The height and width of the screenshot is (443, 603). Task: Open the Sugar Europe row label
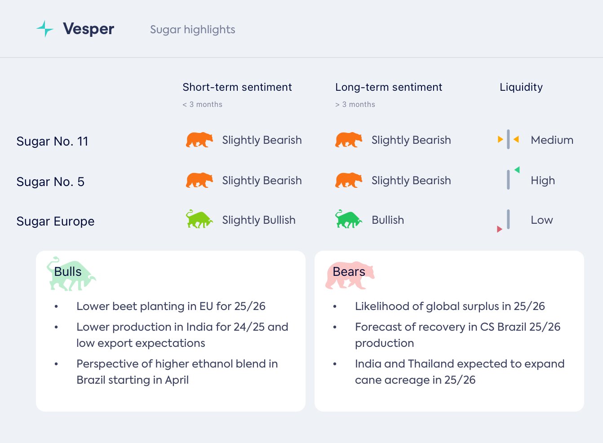[x=55, y=221]
